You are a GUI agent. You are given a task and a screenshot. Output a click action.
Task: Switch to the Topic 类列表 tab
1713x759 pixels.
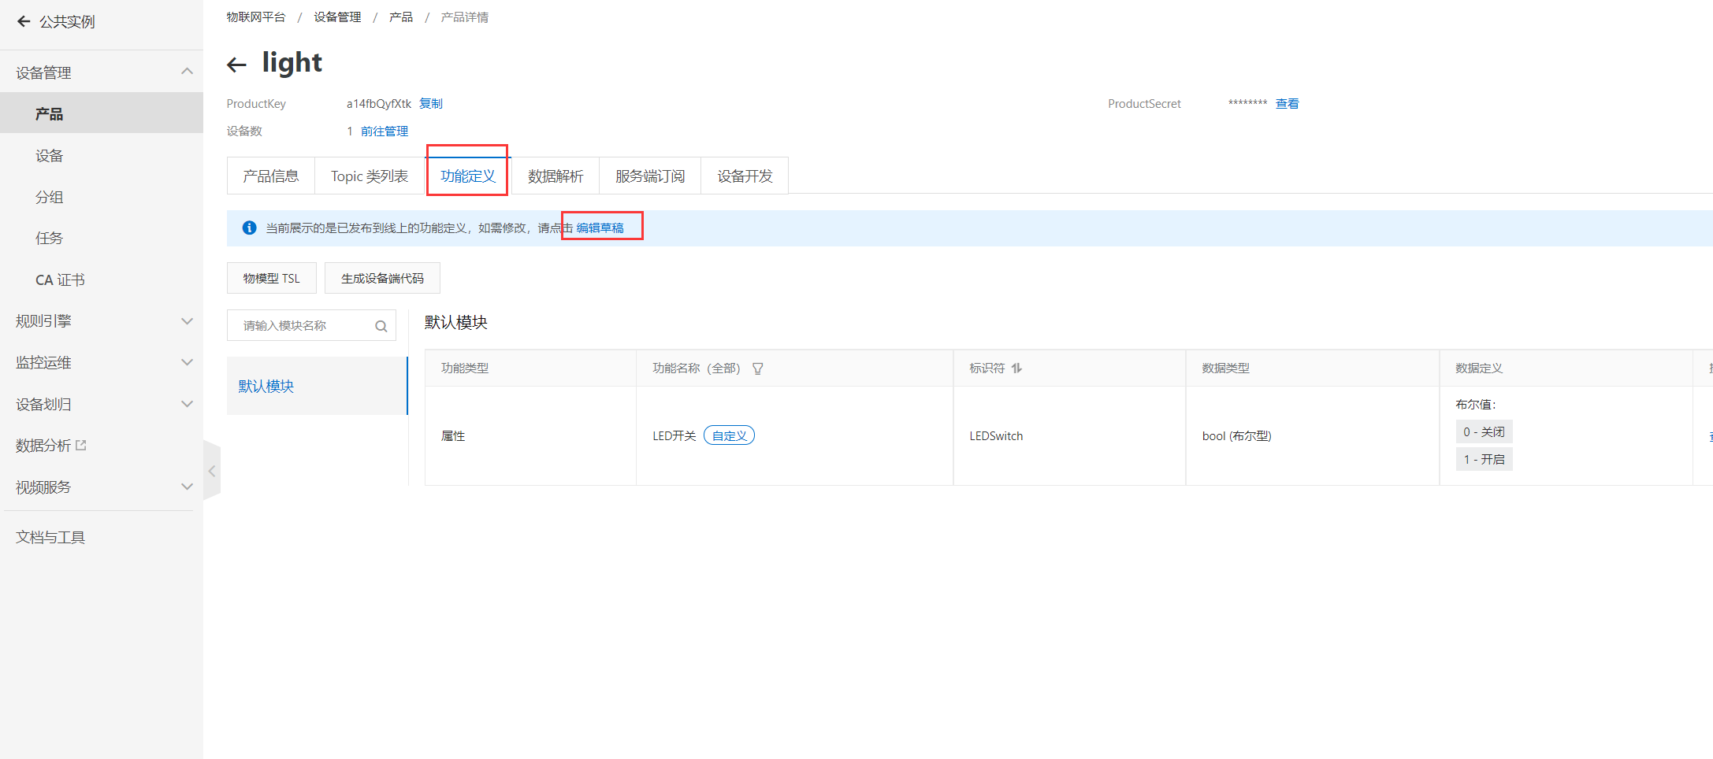pos(370,176)
